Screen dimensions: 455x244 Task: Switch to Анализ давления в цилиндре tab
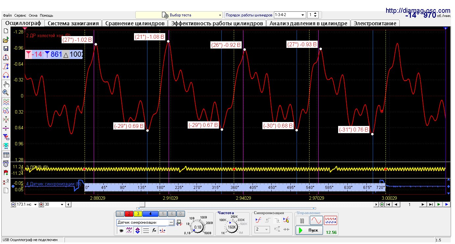(x=308, y=23)
